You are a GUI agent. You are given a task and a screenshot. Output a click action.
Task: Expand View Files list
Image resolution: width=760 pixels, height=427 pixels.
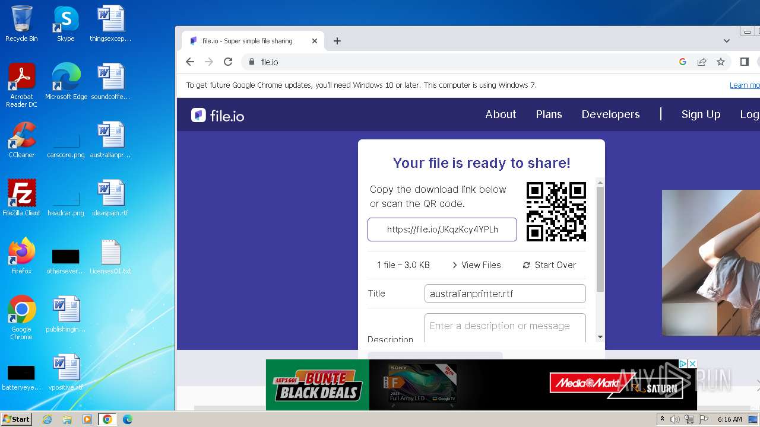[x=476, y=265]
